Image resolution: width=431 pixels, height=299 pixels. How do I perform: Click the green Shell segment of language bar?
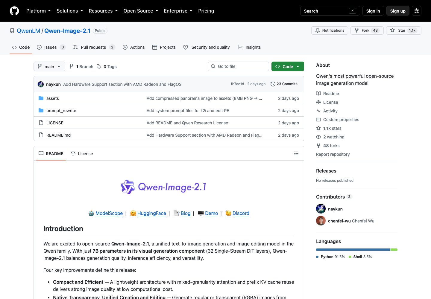[394, 250]
